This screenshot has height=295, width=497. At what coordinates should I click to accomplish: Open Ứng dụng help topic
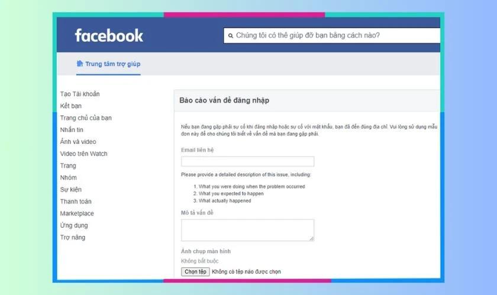tap(74, 225)
